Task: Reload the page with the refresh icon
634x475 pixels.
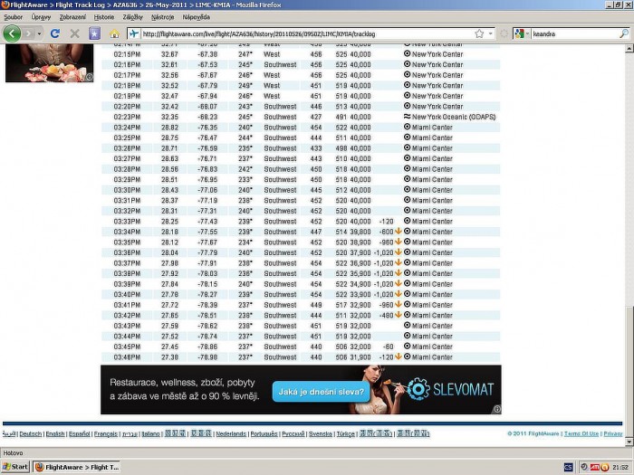Action: coord(55,33)
